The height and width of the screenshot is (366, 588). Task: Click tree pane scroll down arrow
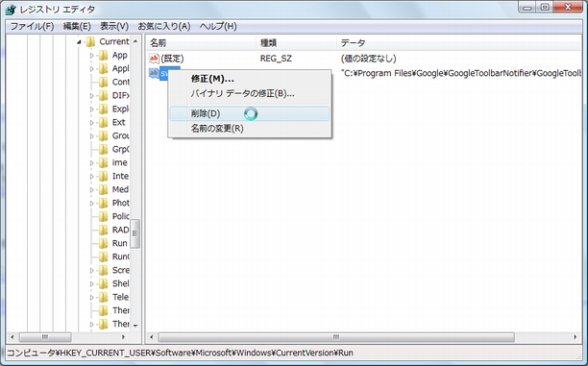(135, 326)
